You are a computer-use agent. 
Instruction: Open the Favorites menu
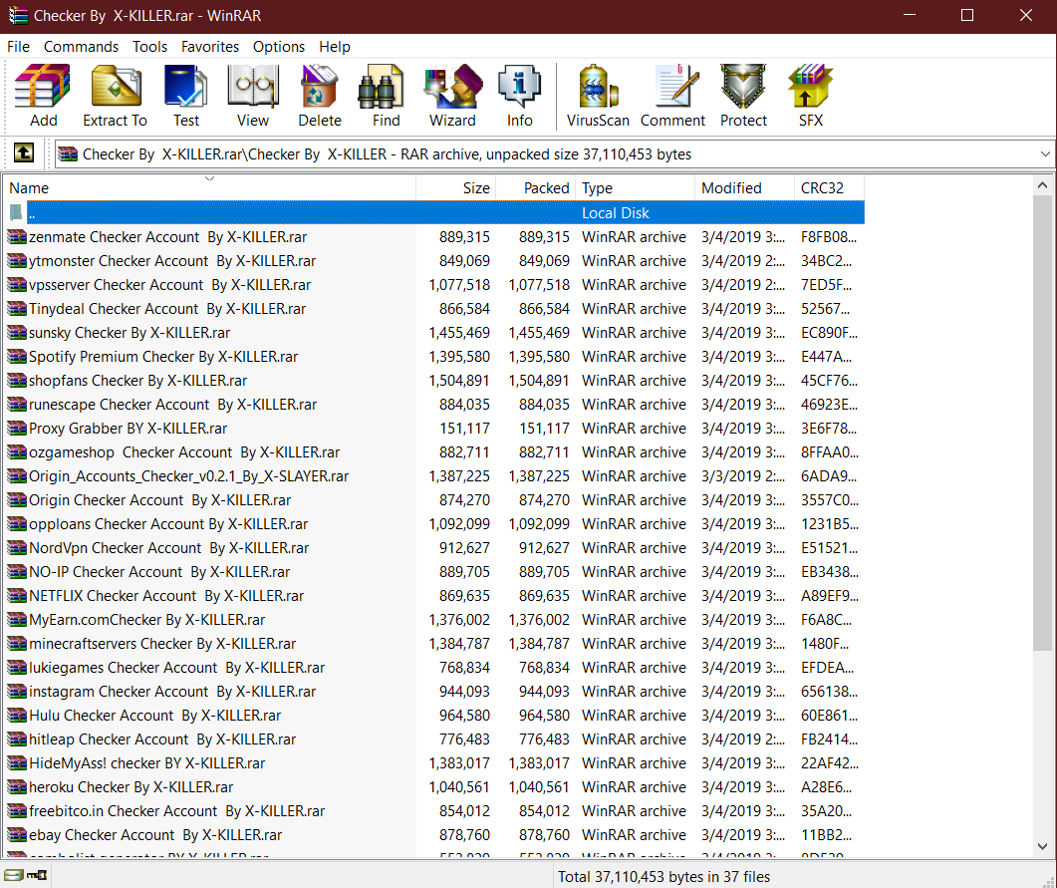click(209, 47)
